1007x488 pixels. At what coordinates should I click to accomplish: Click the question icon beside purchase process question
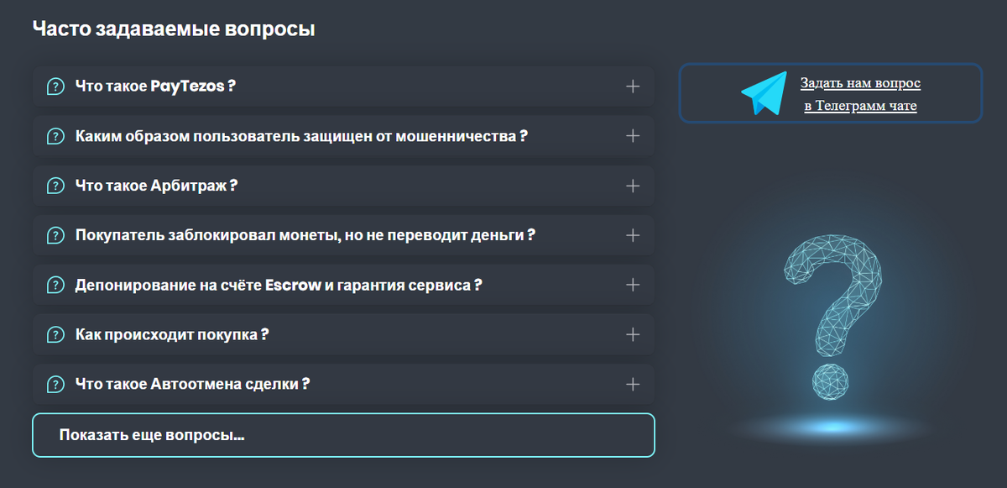point(55,334)
